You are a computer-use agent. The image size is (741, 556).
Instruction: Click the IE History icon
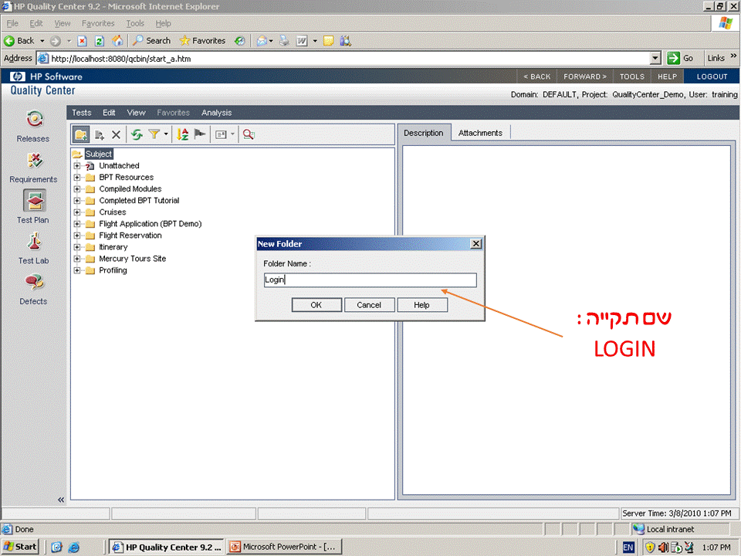tap(239, 41)
